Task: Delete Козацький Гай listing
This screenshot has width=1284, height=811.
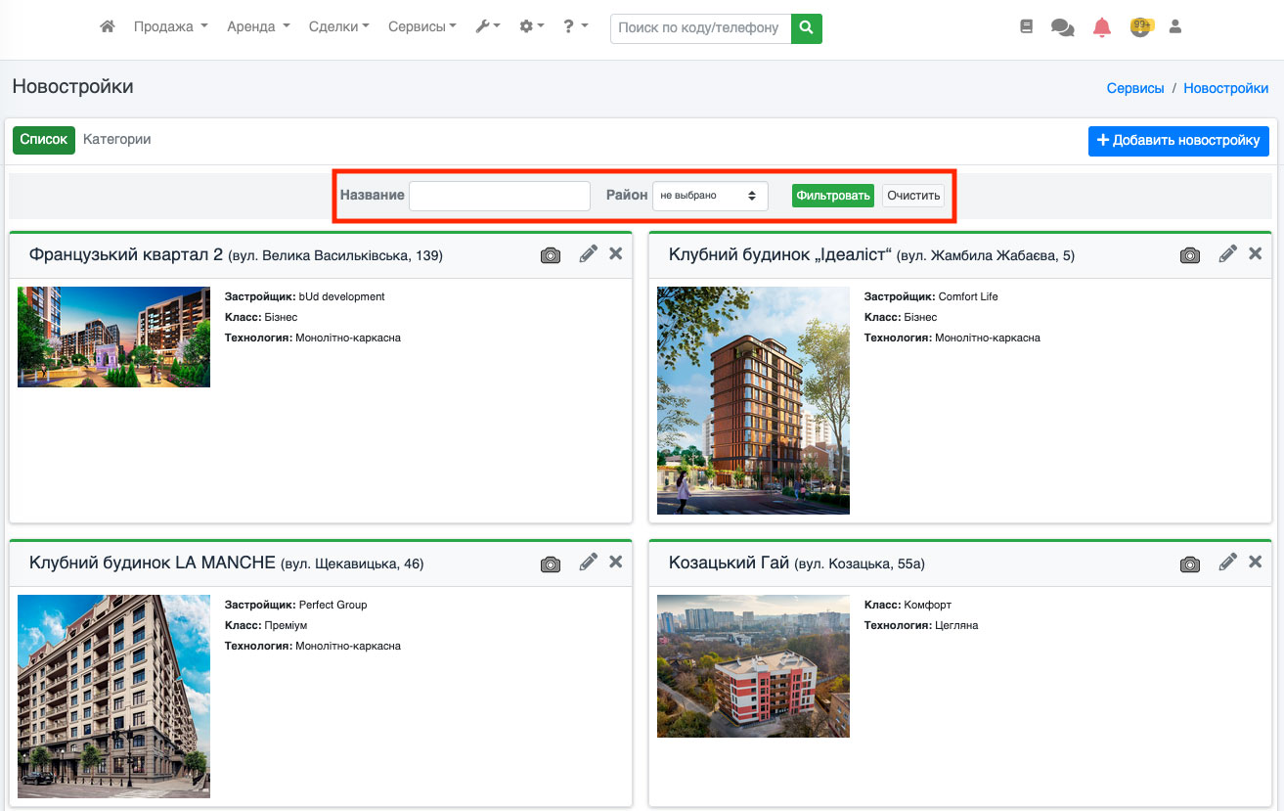Action: point(1255,562)
